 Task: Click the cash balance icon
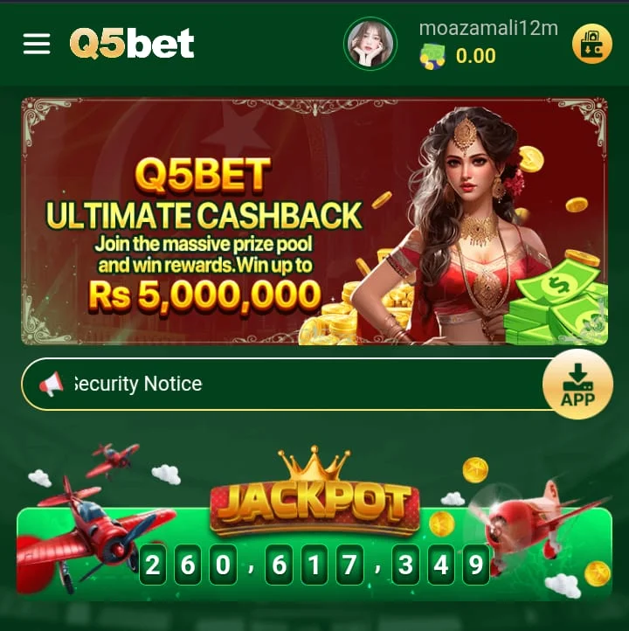432,56
